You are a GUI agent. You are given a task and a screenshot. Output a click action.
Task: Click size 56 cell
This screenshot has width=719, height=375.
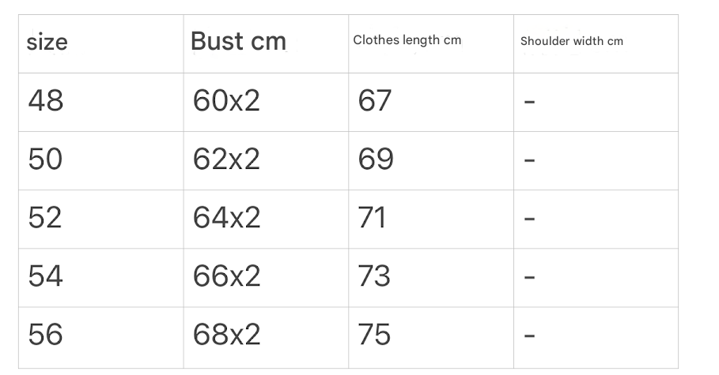(45, 335)
